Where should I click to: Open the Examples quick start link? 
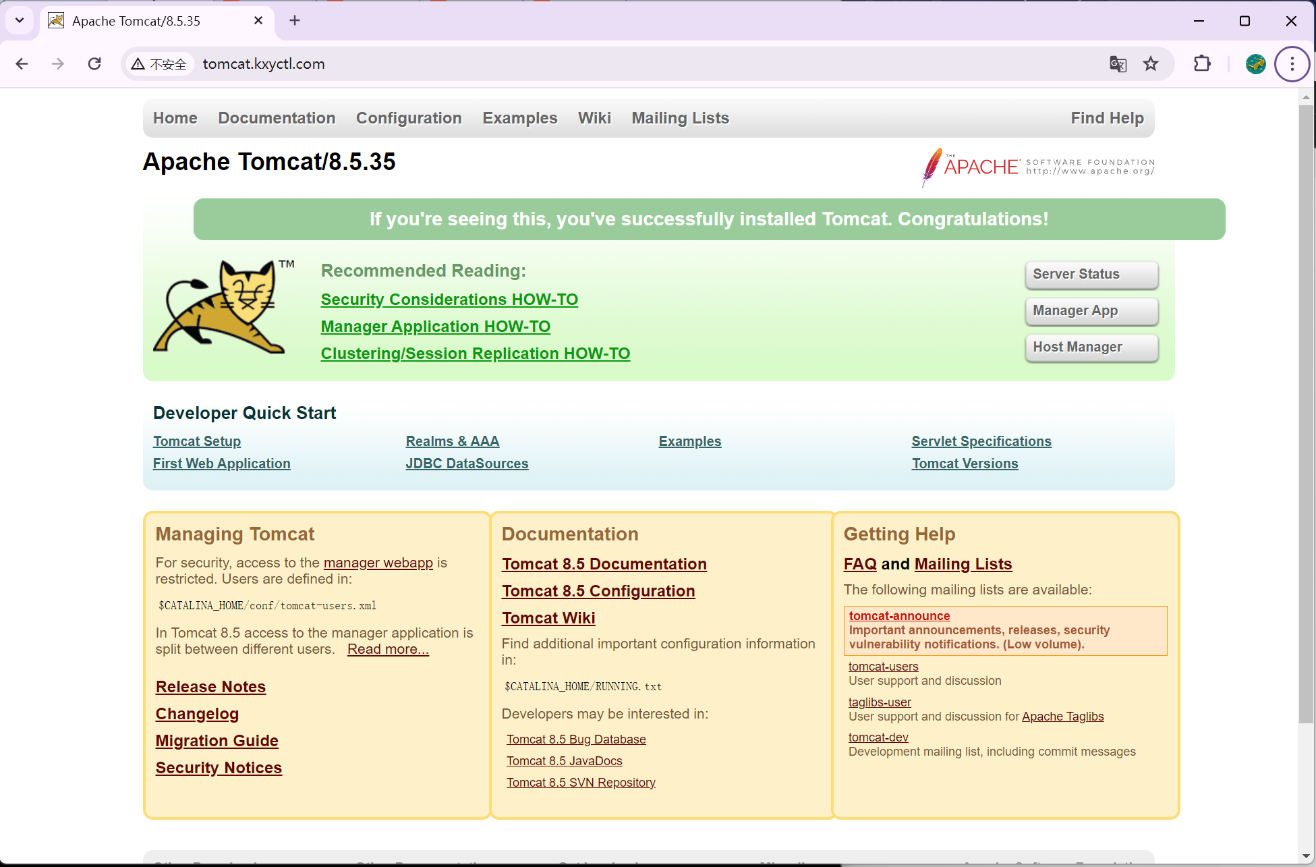(x=690, y=441)
